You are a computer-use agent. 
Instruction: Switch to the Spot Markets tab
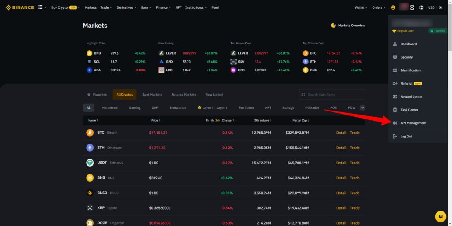coord(152,95)
